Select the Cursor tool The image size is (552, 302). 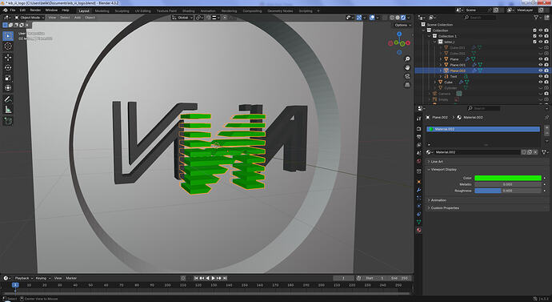[8, 46]
